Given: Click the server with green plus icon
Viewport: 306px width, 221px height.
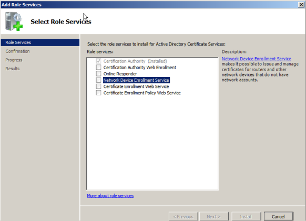Looking at the screenshot, I should tap(14, 21).
